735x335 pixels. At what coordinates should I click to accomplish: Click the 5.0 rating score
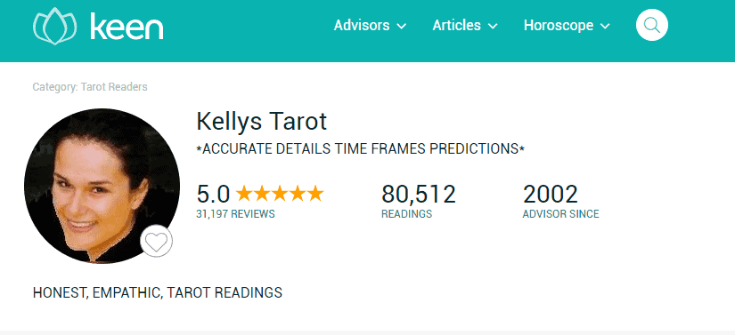[213, 194]
